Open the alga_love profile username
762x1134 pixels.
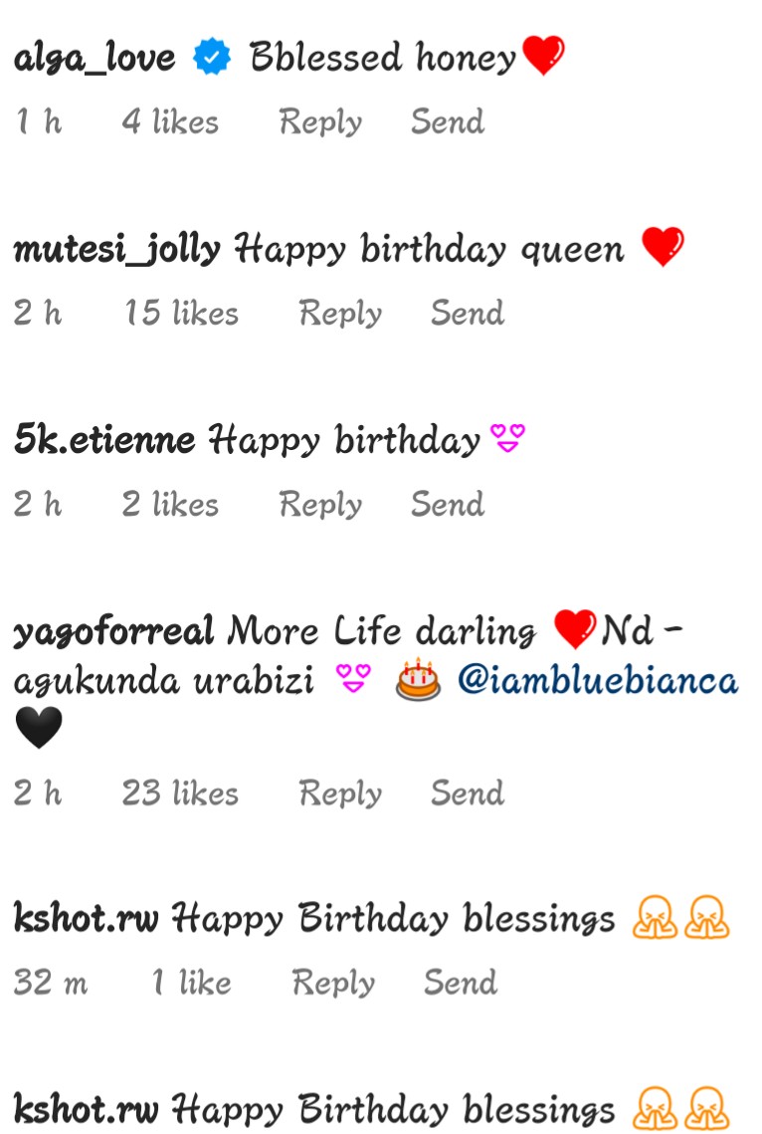click(95, 58)
